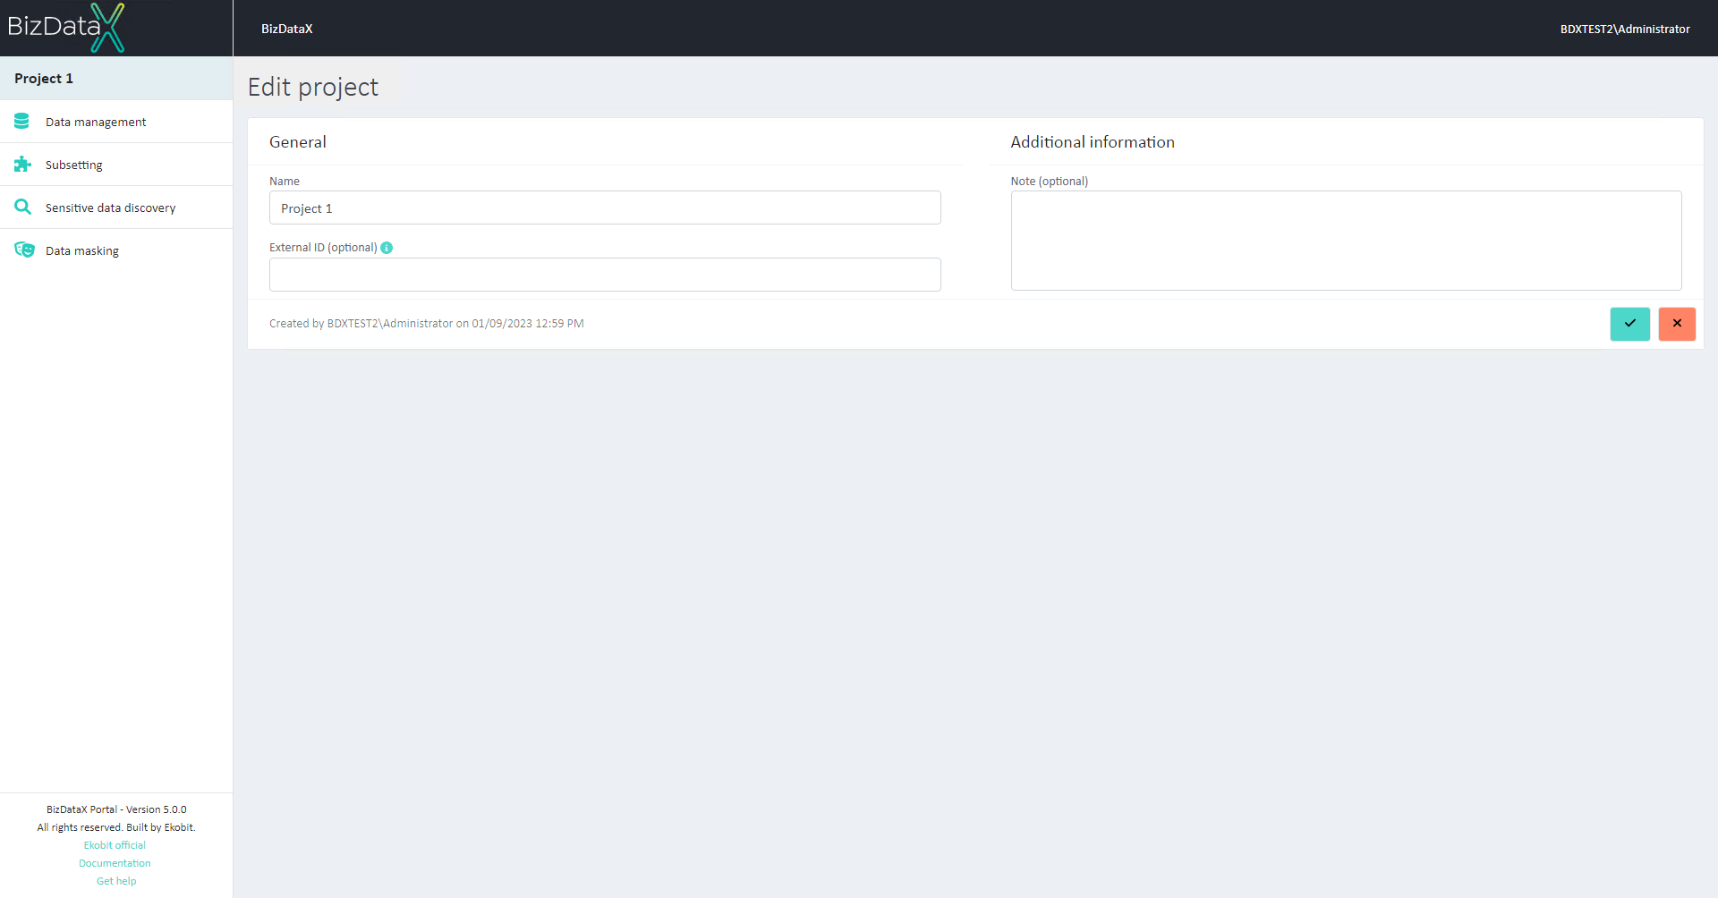Image resolution: width=1718 pixels, height=898 pixels.
Task: Open Data management menu item
Action: [x=116, y=122]
